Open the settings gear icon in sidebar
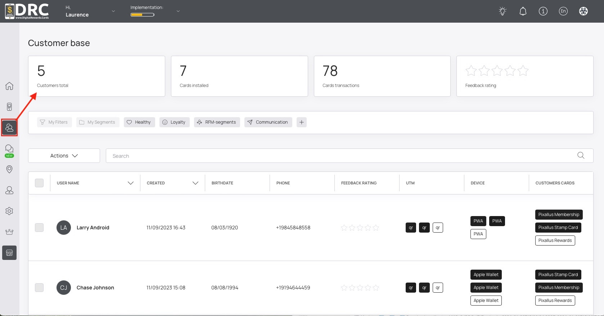 click(x=9, y=211)
